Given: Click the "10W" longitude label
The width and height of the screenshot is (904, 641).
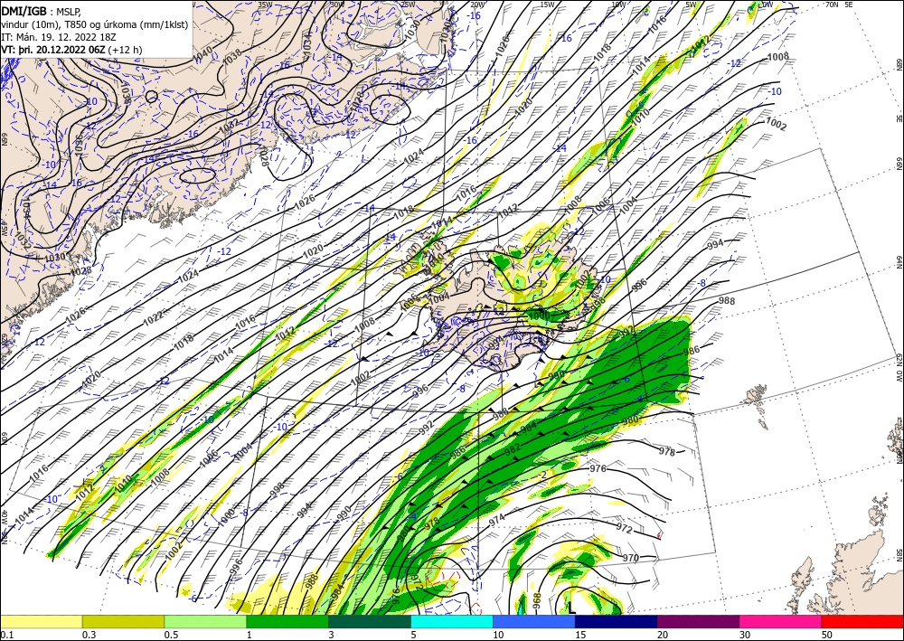Looking at the screenshot, I should [x=618, y=4].
